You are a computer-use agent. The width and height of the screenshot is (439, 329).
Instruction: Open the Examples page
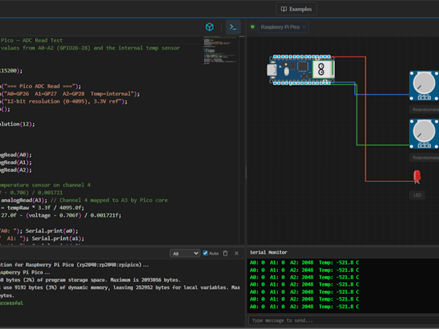click(296, 9)
